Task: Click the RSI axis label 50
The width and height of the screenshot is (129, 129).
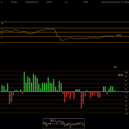Action: (2, 34)
